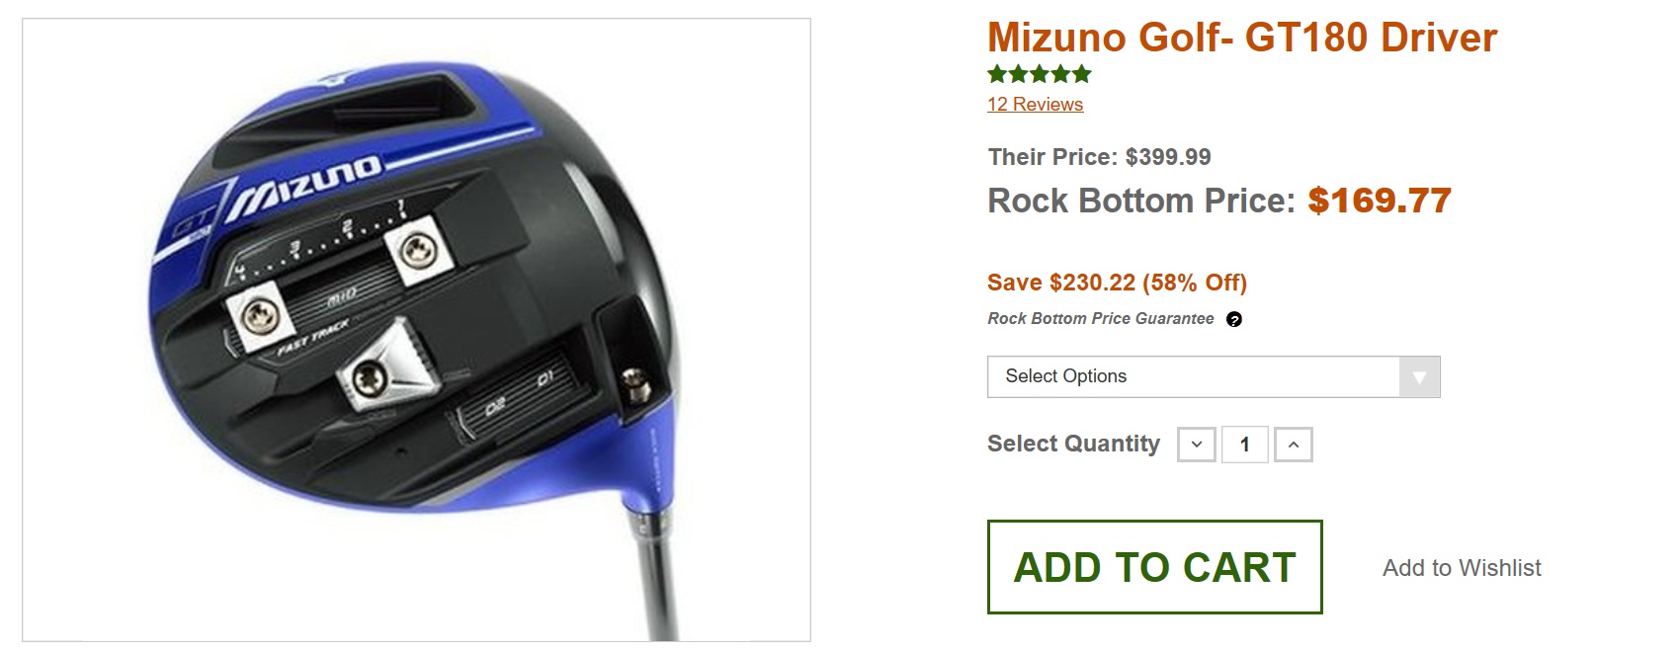Click the Save $230.22 (58% Off) text

(x=1117, y=283)
